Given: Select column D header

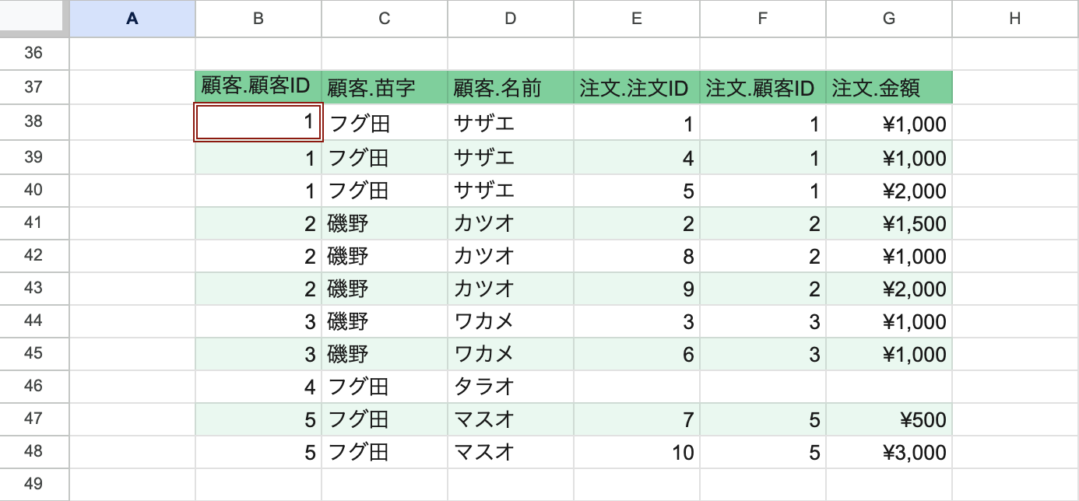Looking at the screenshot, I should click(511, 19).
